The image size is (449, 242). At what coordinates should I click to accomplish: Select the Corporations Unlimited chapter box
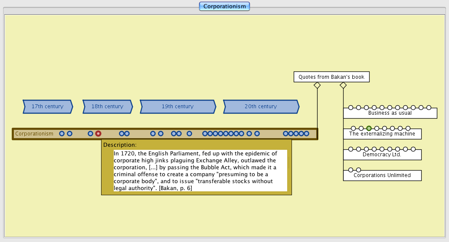point(382,175)
